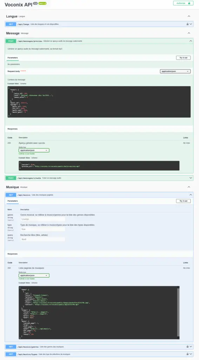Select Parameters tab under messages/preview
The width and height of the screenshot is (199, 360).
tap(13, 58)
